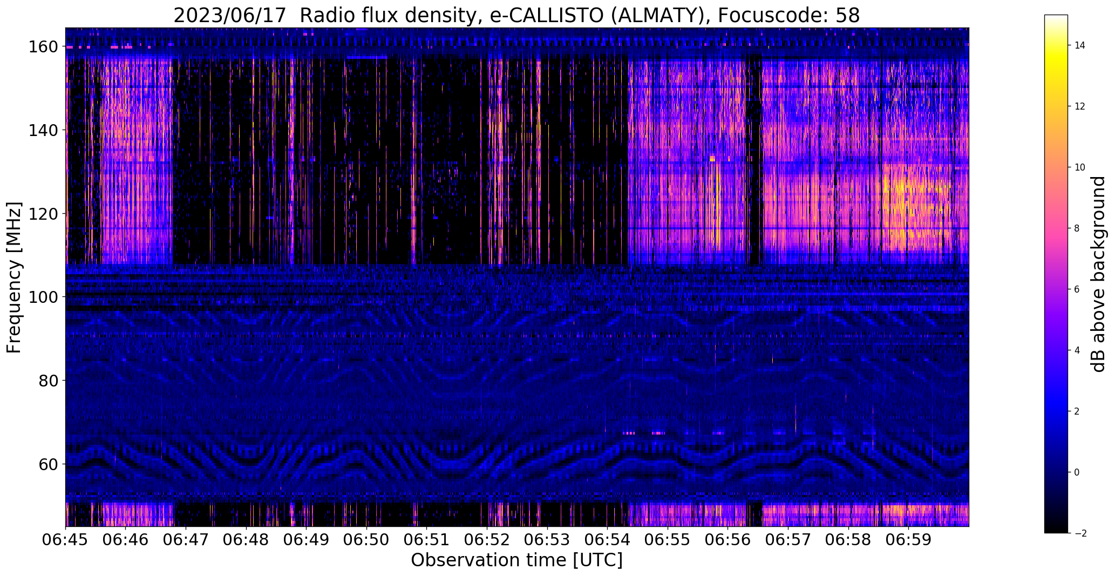Click the colorbar tick label 4
This screenshot has height=576, width=1115.
pyautogui.click(x=1077, y=350)
